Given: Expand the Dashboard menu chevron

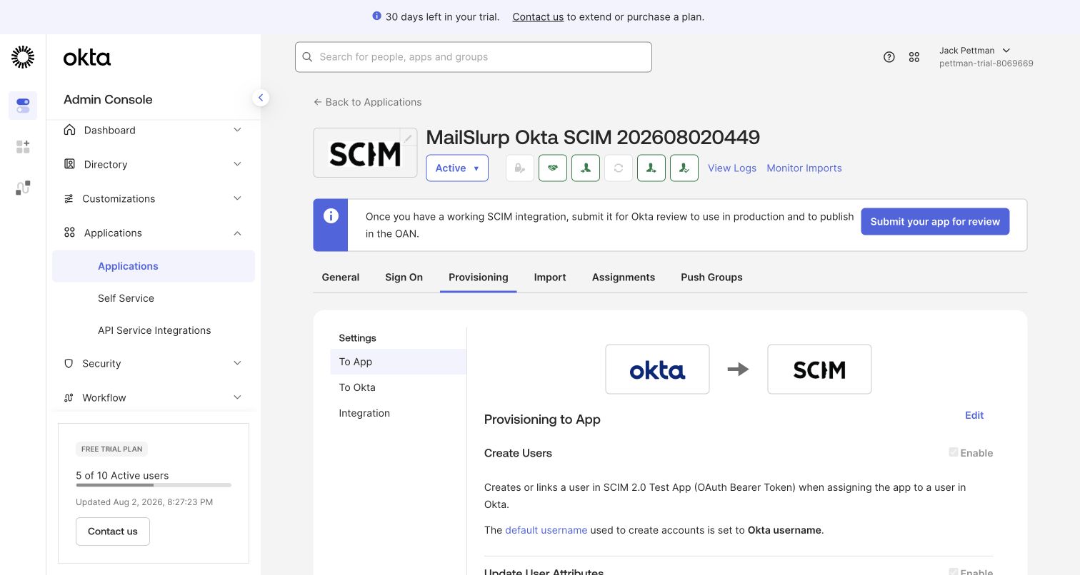Looking at the screenshot, I should 238,130.
